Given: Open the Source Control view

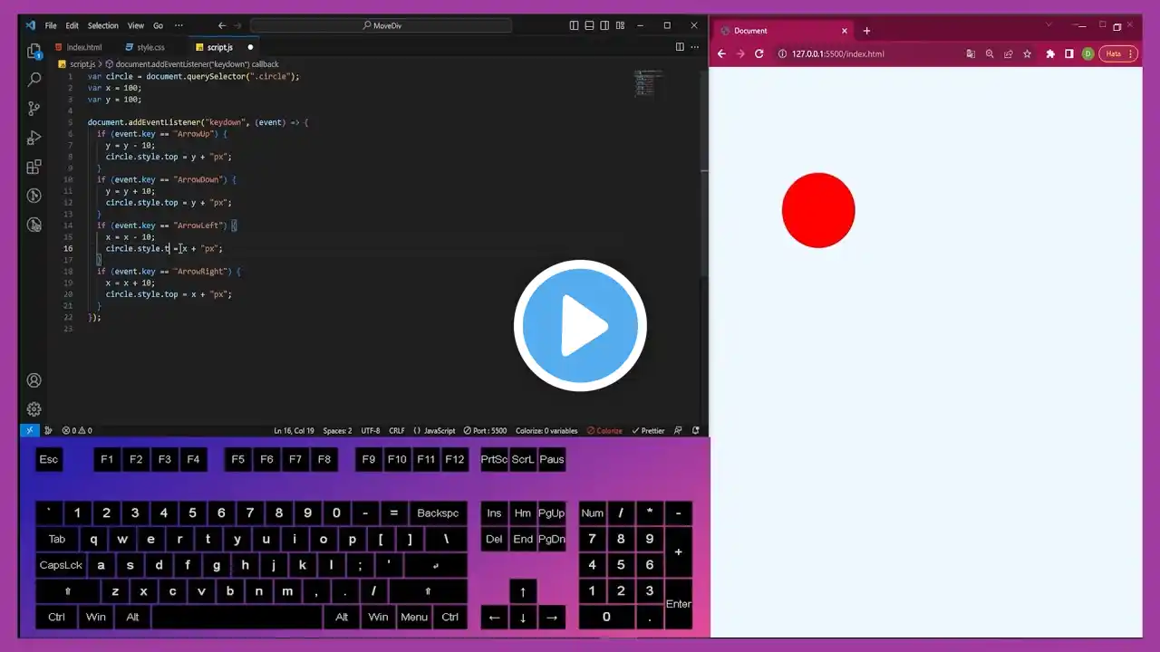Looking at the screenshot, I should pyautogui.click(x=34, y=109).
